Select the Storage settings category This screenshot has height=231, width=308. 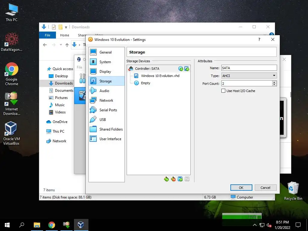107,81
